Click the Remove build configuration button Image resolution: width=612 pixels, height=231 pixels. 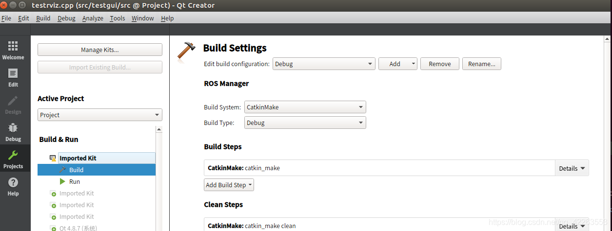click(440, 64)
